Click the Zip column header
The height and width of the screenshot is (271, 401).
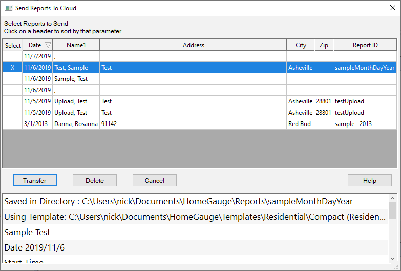[x=324, y=45]
